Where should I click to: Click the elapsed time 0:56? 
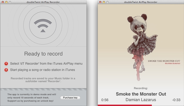click(x=105, y=100)
